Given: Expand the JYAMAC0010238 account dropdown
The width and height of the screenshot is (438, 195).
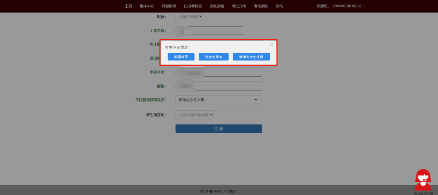Looking at the screenshot, I should 341,6.
